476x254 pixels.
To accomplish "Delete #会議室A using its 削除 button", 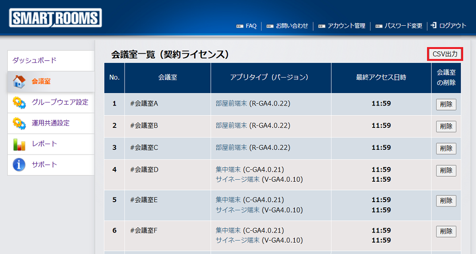I will (x=446, y=105).
